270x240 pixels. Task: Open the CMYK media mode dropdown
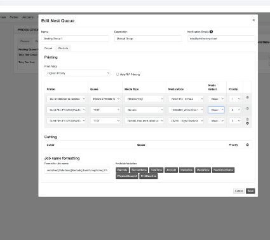coord(186,121)
